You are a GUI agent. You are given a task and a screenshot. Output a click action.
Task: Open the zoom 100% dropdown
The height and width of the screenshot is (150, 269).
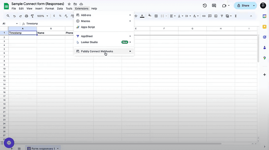42,16
